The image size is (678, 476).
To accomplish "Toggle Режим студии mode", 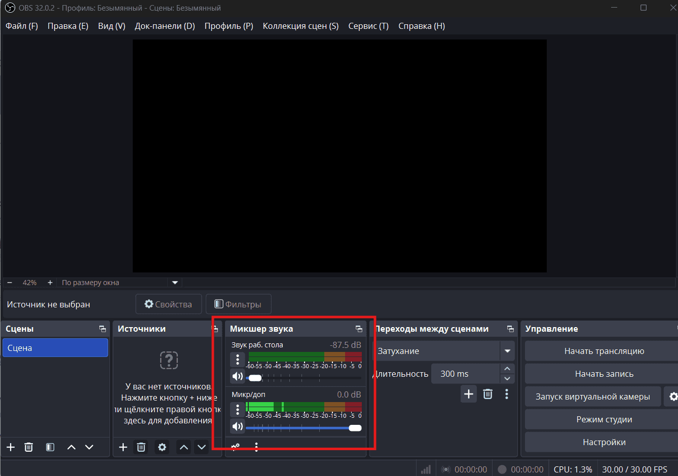I will (604, 419).
